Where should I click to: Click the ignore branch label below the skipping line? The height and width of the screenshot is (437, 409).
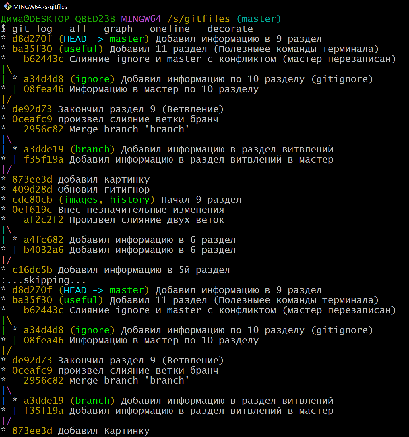(92, 330)
